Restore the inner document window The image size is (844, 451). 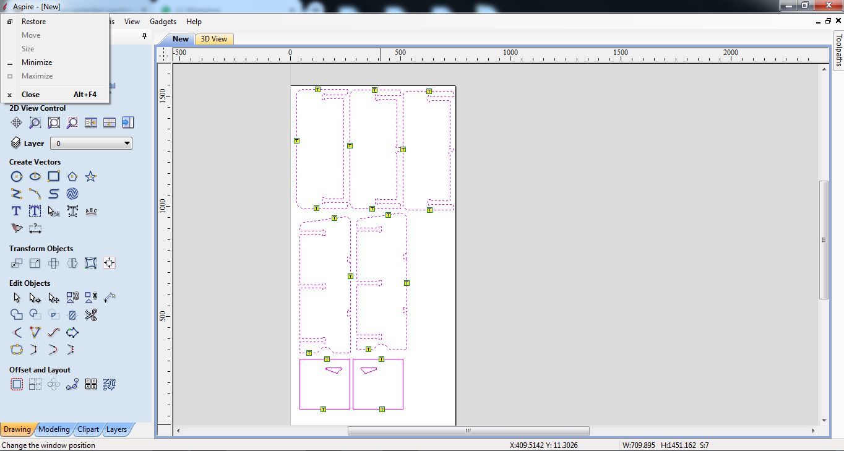[829, 21]
